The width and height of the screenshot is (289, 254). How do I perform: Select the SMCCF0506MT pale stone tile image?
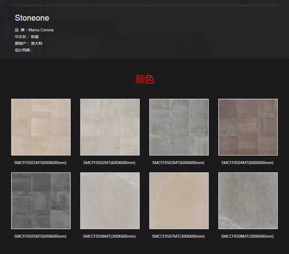(x=110, y=201)
